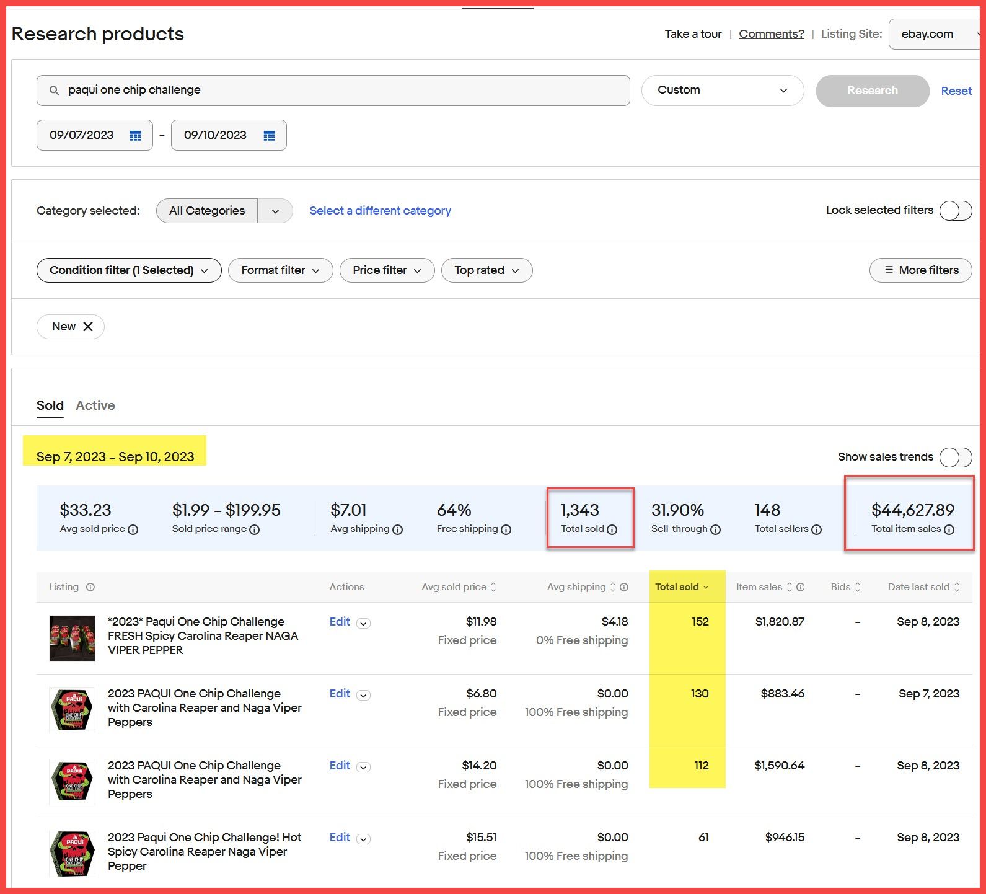
Task: Click Edit for the $14.20 listing
Action: coord(340,766)
